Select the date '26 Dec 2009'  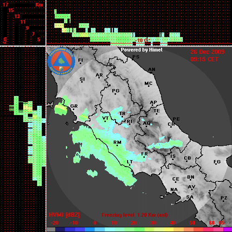click(x=207, y=52)
